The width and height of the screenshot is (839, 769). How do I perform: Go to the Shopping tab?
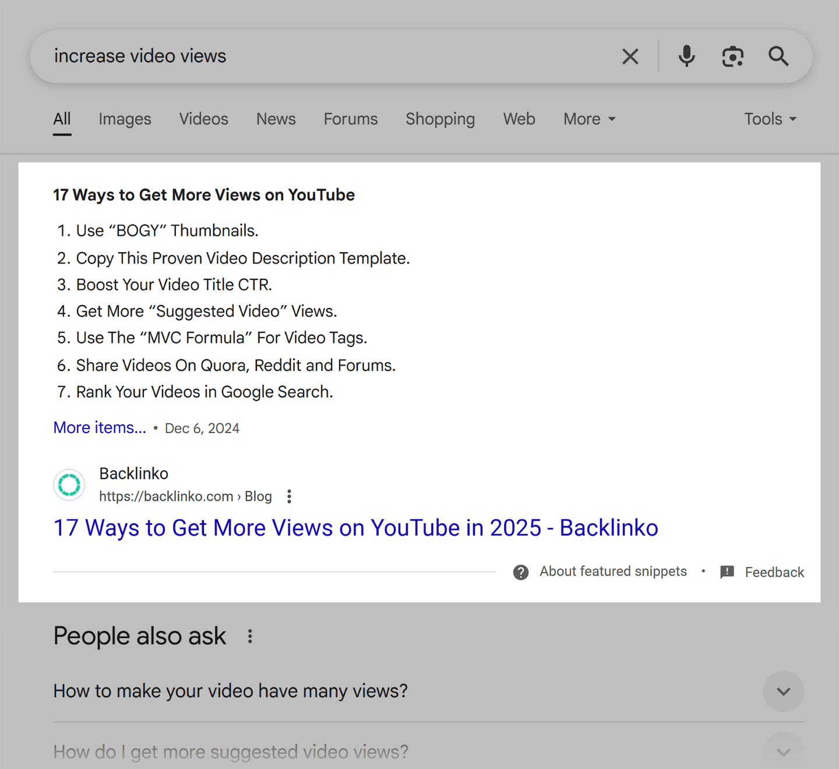(440, 119)
